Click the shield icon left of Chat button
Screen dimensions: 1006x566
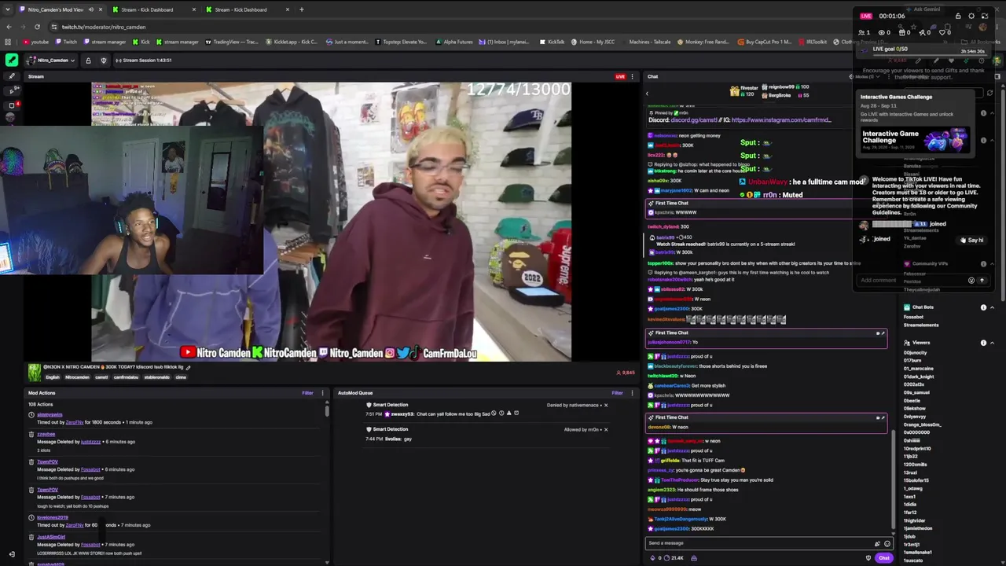(x=868, y=558)
